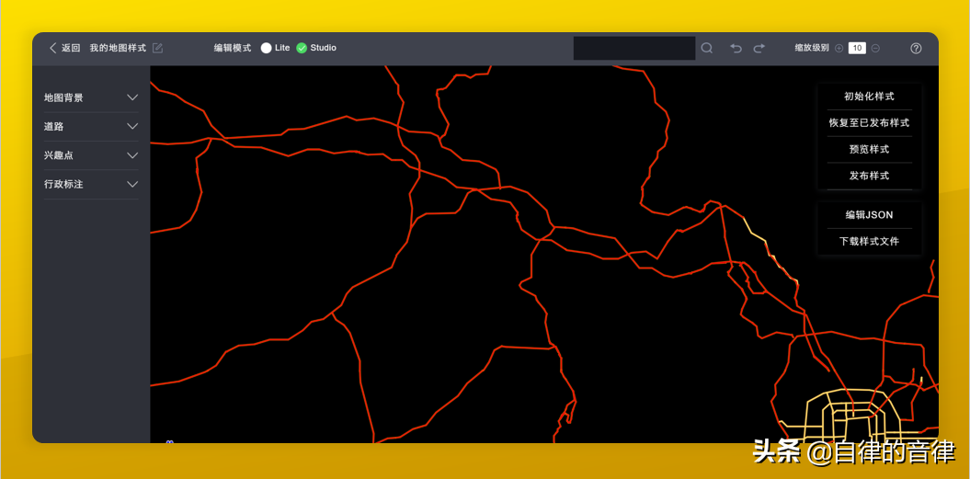Open 编辑JSON editor

click(869, 215)
